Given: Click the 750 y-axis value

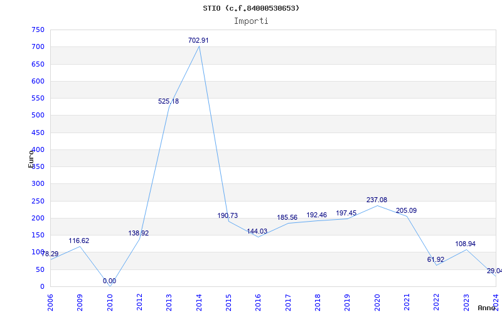Looking at the screenshot, I should pyautogui.click(x=38, y=30).
